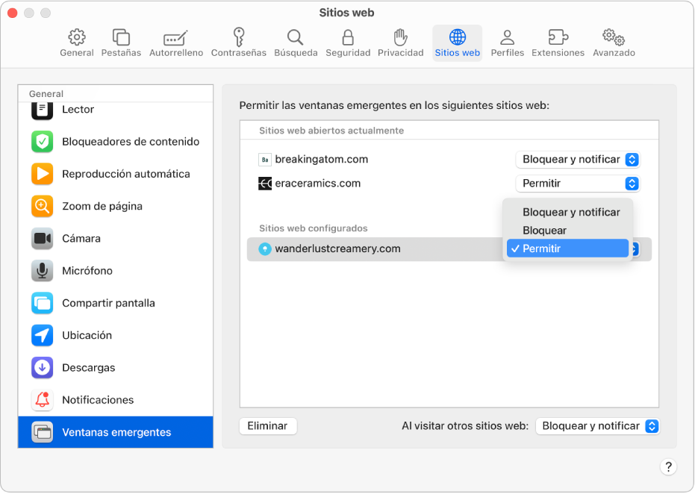Open the Búsqueda magnifier icon
695x494 pixels.
[295, 37]
